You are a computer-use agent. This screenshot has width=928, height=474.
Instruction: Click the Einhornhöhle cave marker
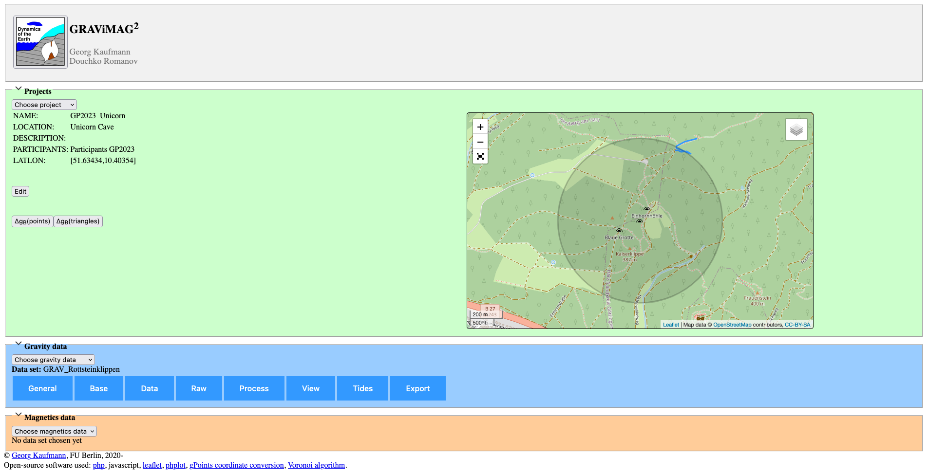coord(646,210)
